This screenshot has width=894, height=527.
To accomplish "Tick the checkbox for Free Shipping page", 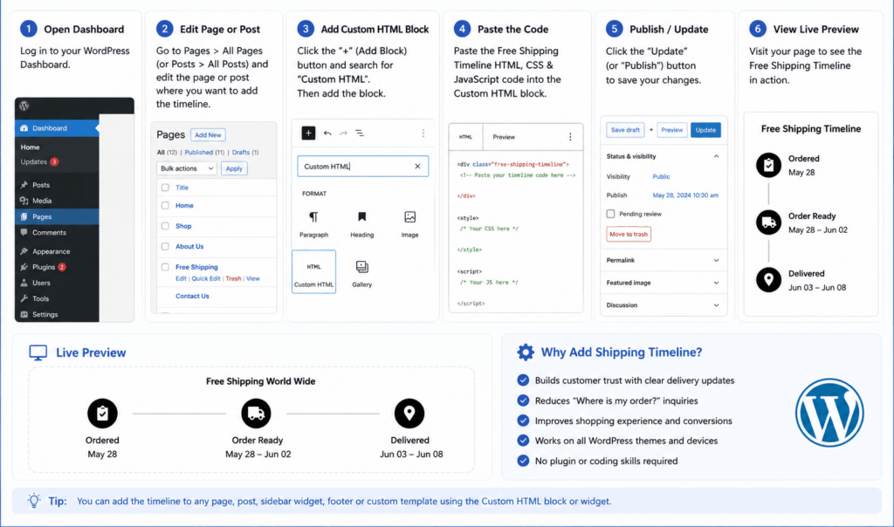I will 165,267.
